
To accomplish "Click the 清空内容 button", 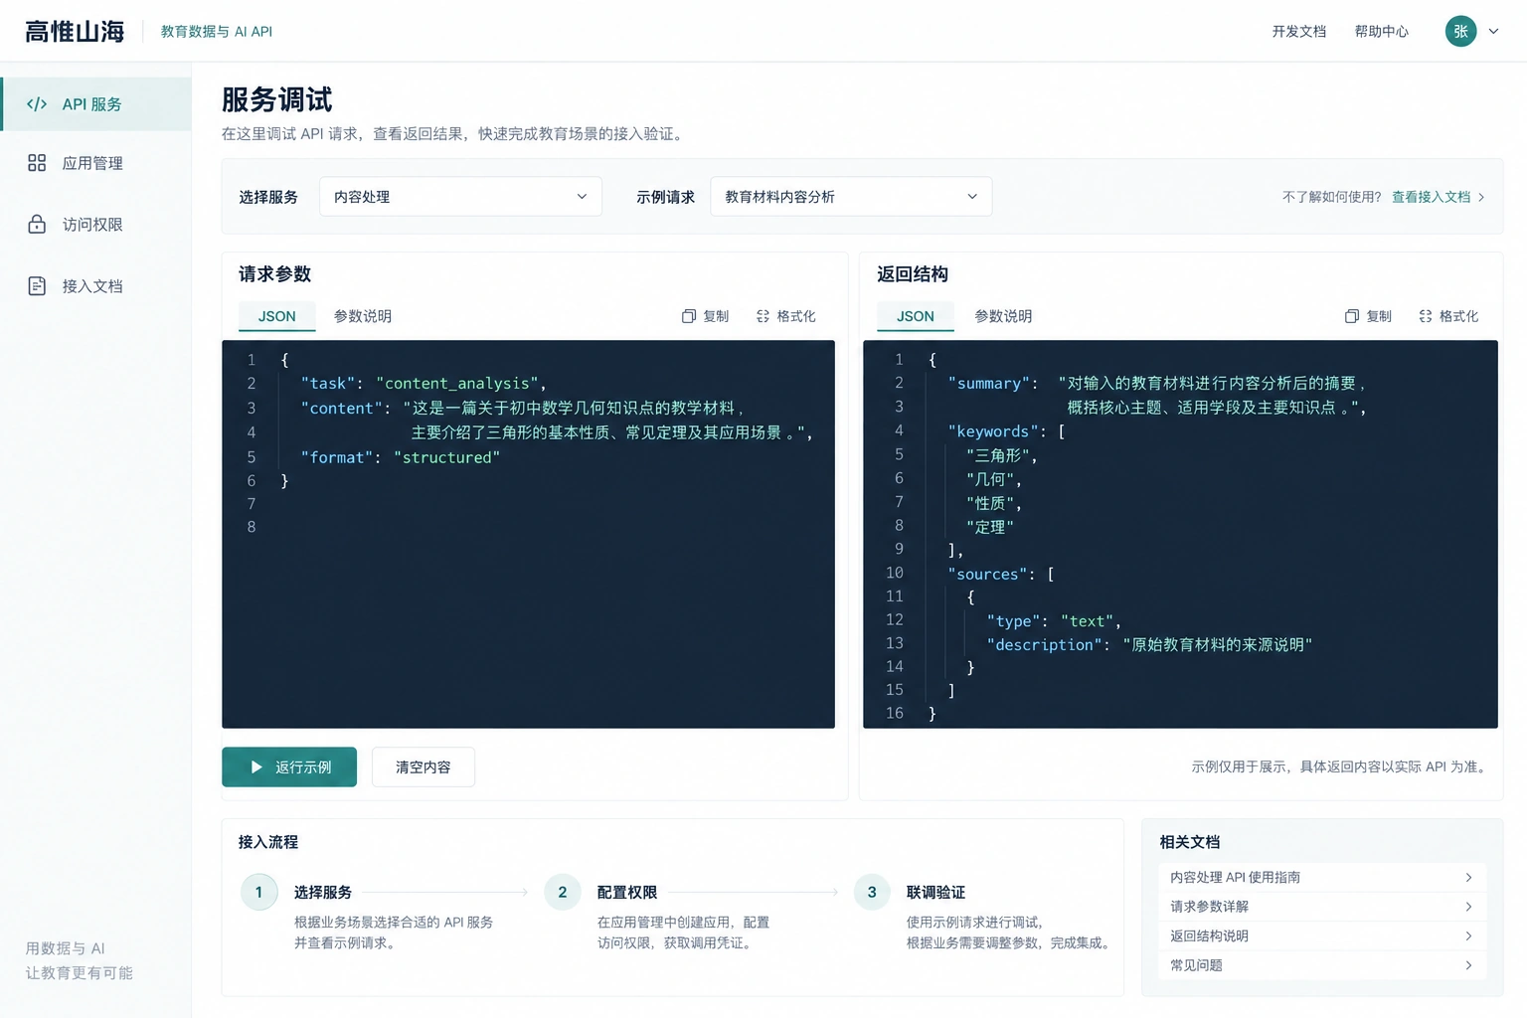I will (424, 767).
